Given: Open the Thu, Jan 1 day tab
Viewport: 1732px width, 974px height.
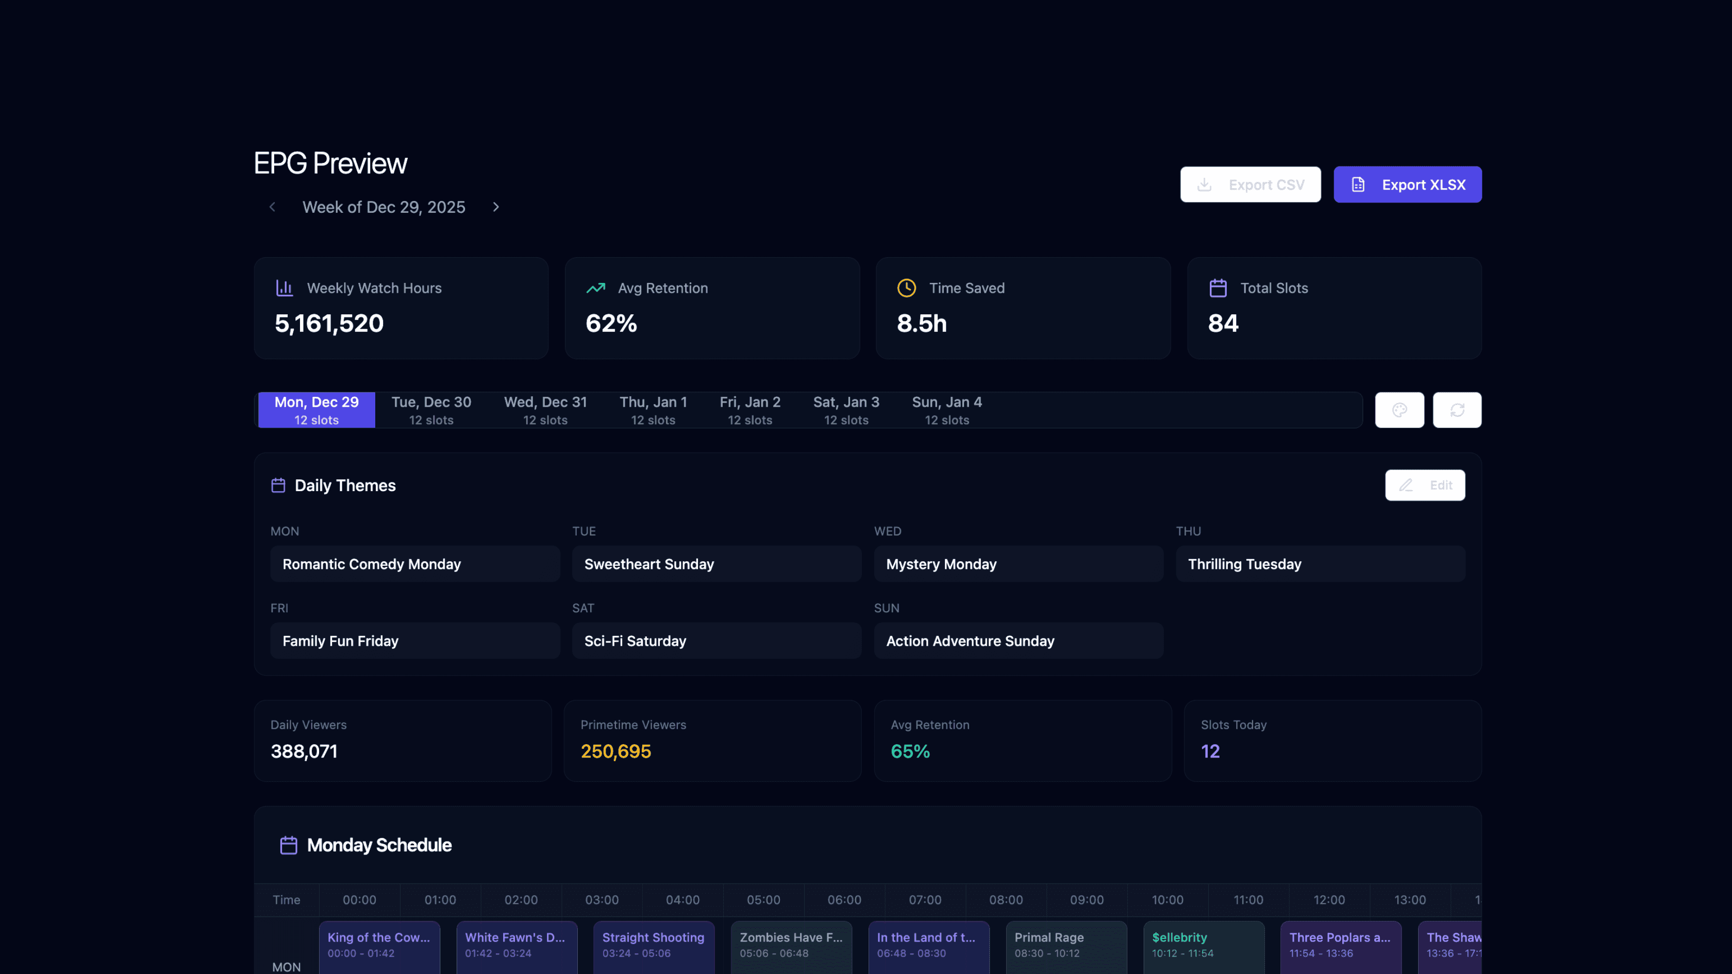Looking at the screenshot, I should click(x=653, y=410).
